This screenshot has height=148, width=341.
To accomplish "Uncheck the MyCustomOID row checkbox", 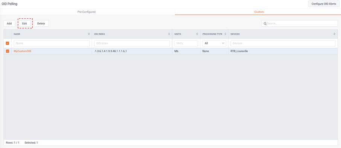I will pyautogui.click(x=8, y=51).
